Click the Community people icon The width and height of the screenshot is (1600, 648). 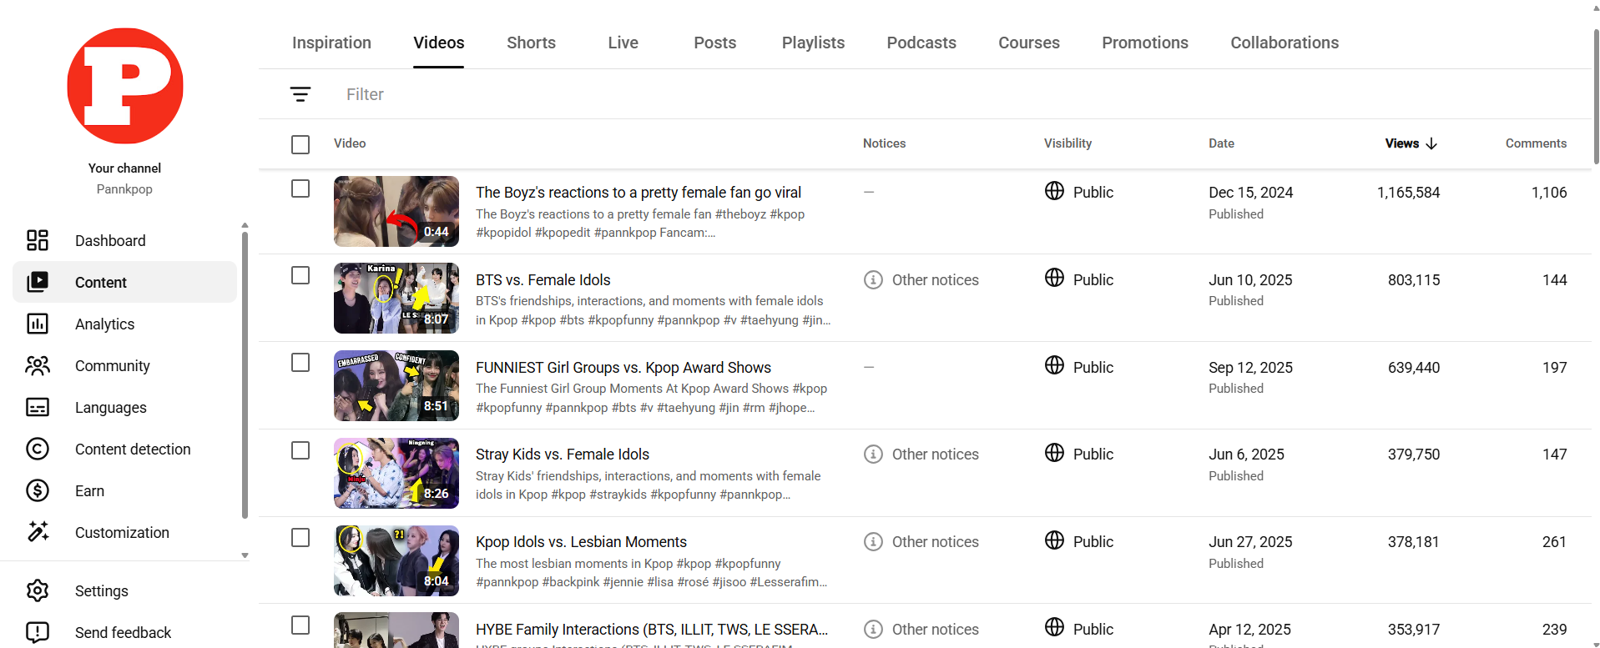pyautogui.click(x=38, y=365)
